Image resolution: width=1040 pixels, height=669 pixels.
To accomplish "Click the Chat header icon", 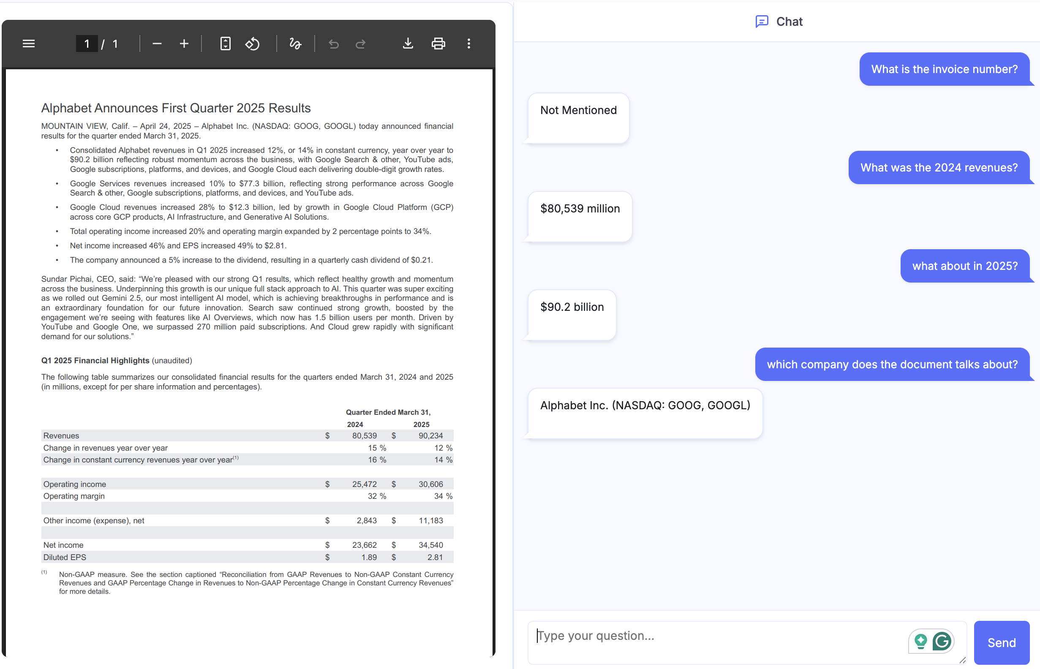I will tap(762, 21).
